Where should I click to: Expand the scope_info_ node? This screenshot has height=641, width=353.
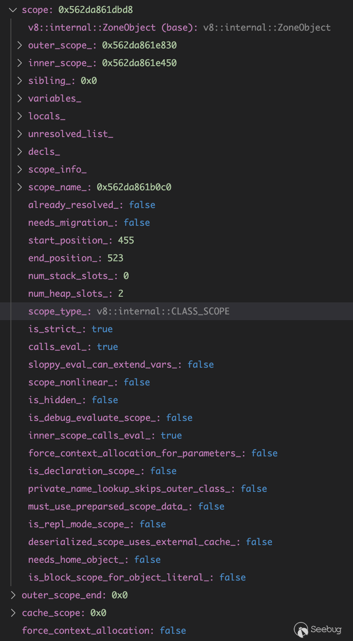(x=19, y=169)
